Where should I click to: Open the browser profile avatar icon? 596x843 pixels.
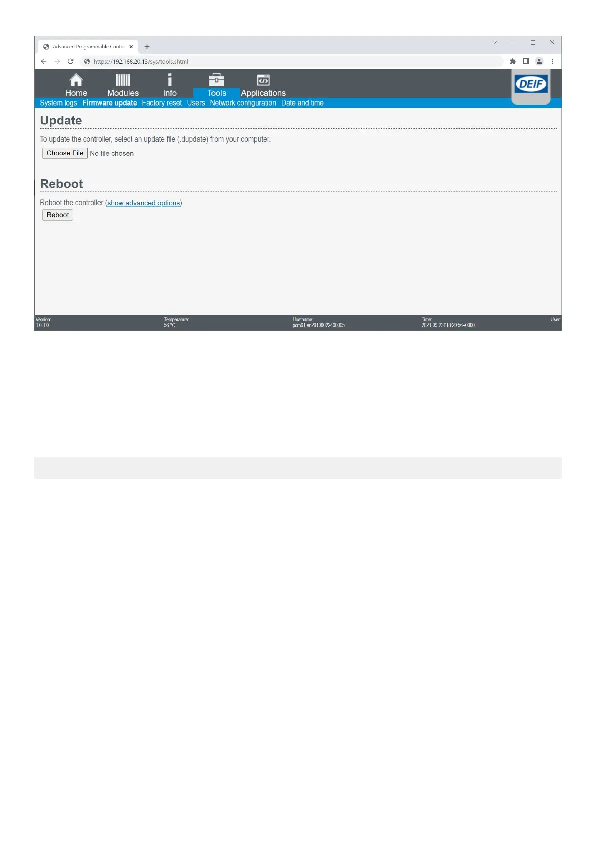539,61
